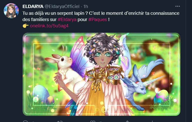Follow the #Paques hashtag
Image resolution: width=192 pixels, height=122 pixels.
[x=97, y=19]
